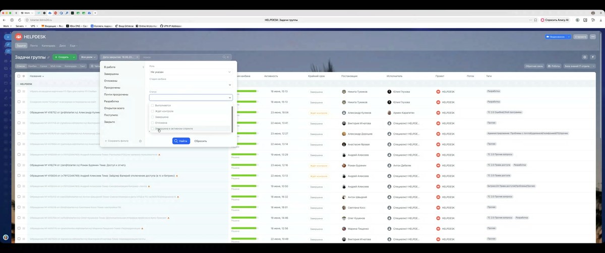The height and width of the screenshot is (253, 605).
Task: Open the Стадия канбана dropdown
Action: pyautogui.click(x=191, y=85)
